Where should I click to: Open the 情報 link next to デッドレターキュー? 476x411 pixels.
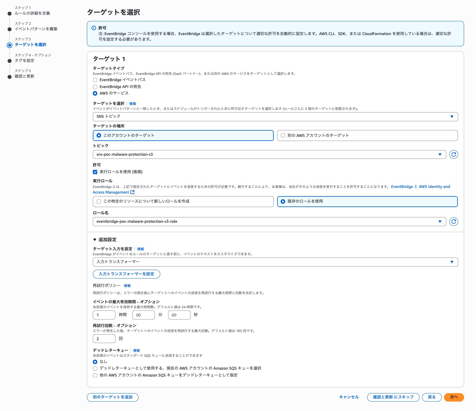[x=136, y=351]
